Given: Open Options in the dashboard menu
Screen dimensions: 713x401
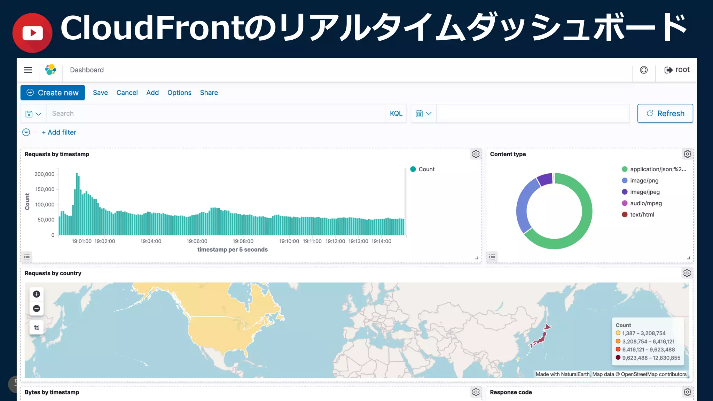Looking at the screenshot, I should [x=179, y=93].
